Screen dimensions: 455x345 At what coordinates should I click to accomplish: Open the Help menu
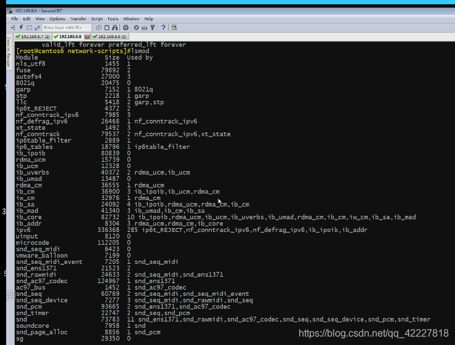pos(149,19)
